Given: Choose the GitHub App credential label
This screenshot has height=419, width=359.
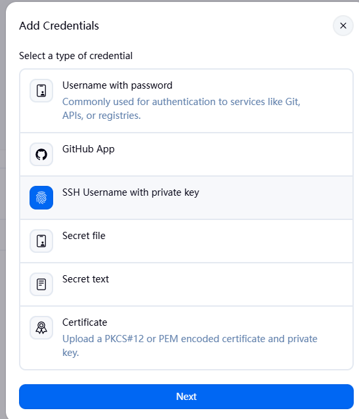Looking at the screenshot, I should point(89,149).
